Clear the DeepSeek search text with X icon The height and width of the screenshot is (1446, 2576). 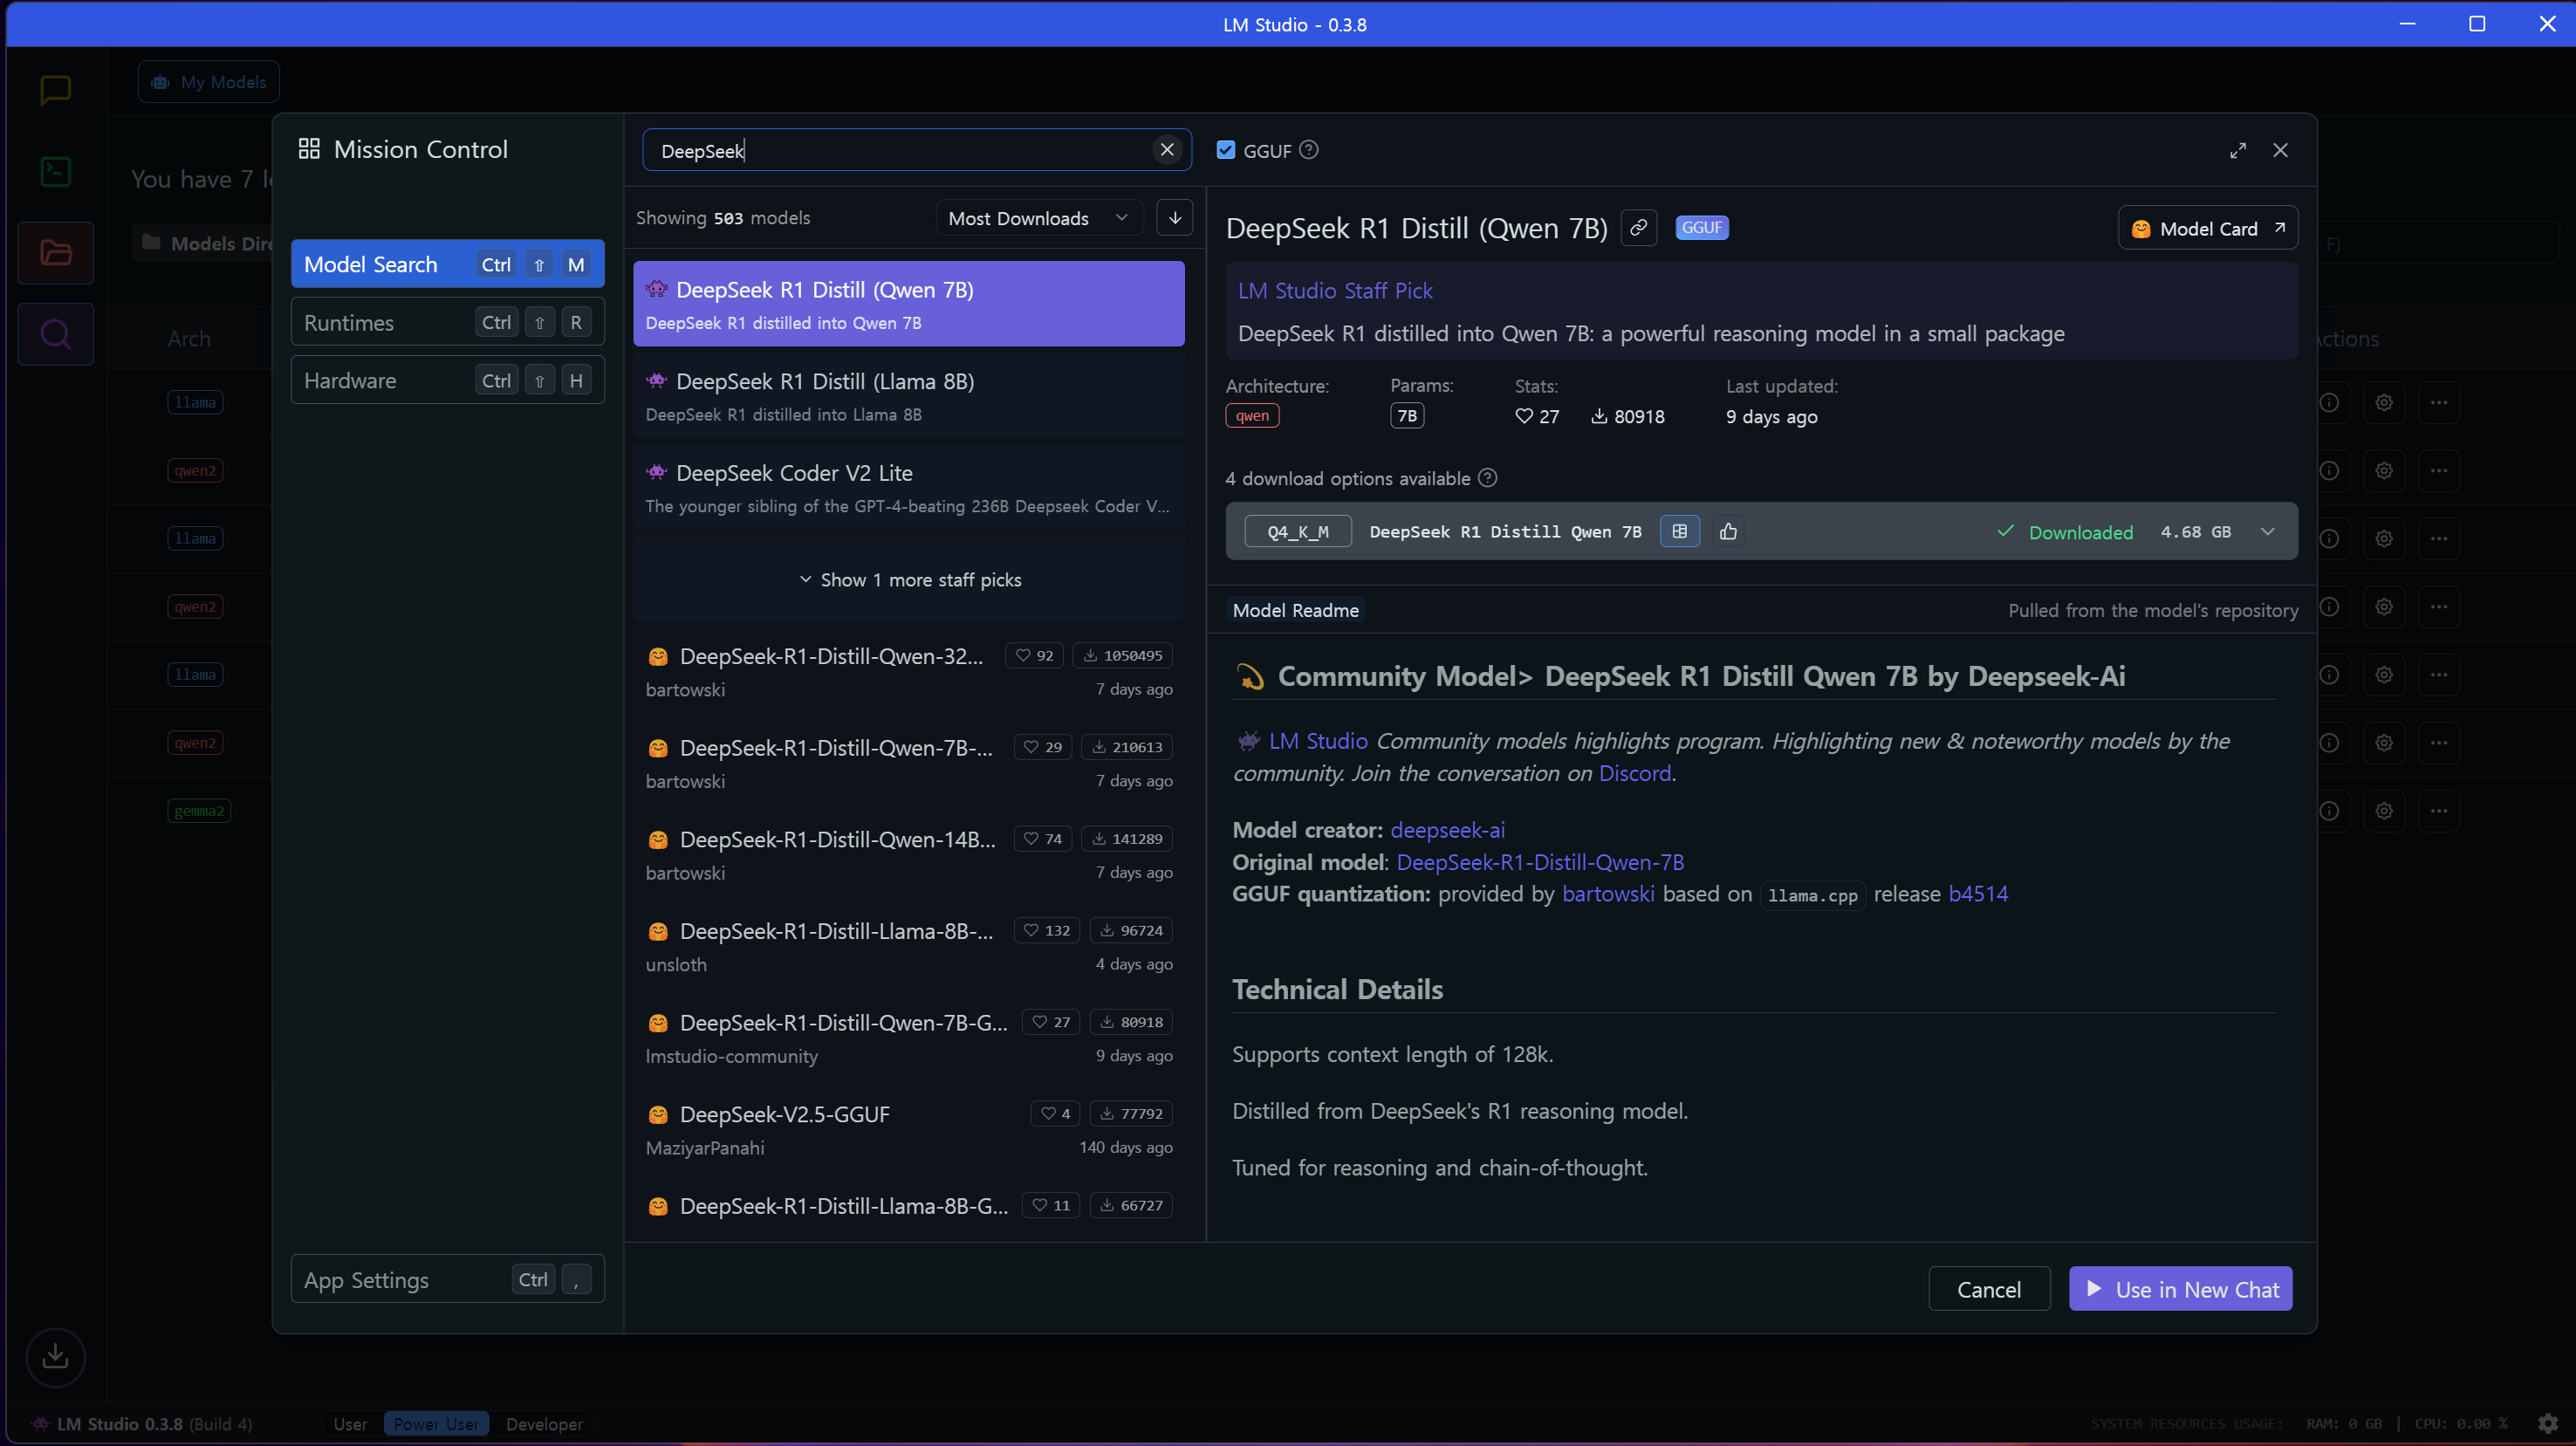[x=1166, y=150]
